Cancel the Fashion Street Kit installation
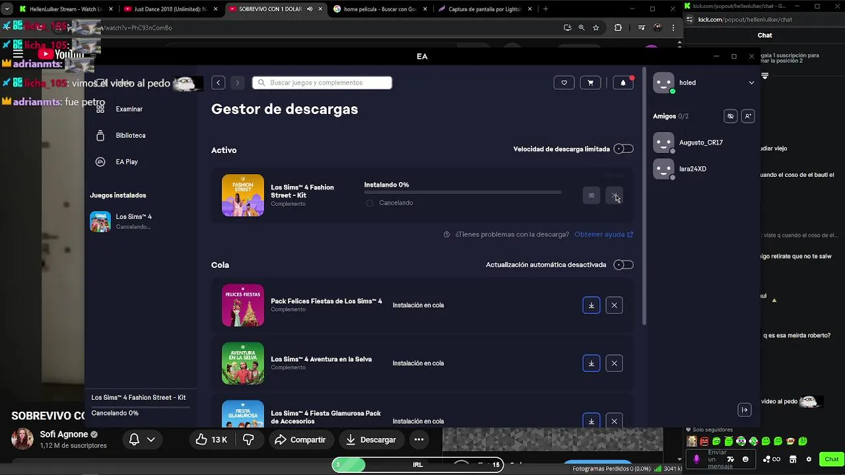 click(615, 195)
